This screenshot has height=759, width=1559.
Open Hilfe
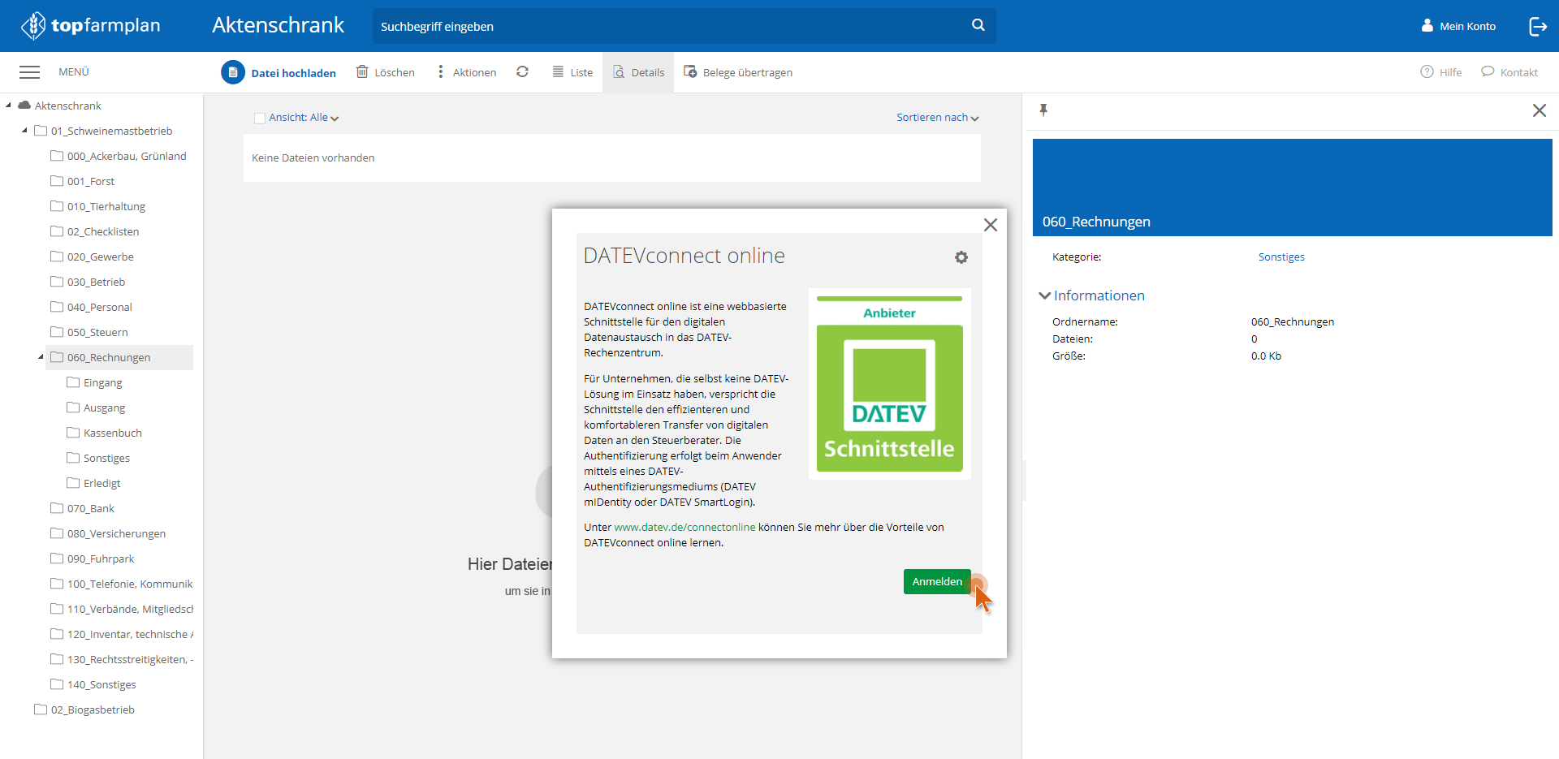click(1440, 72)
